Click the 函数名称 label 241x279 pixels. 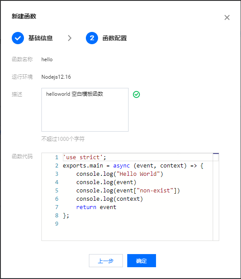pyautogui.click(x=22, y=59)
